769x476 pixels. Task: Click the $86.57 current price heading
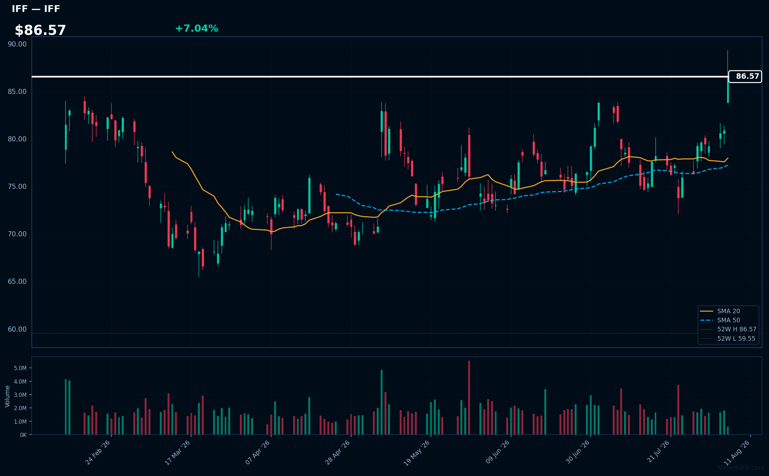pyautogui.click(x=40, y=30)
